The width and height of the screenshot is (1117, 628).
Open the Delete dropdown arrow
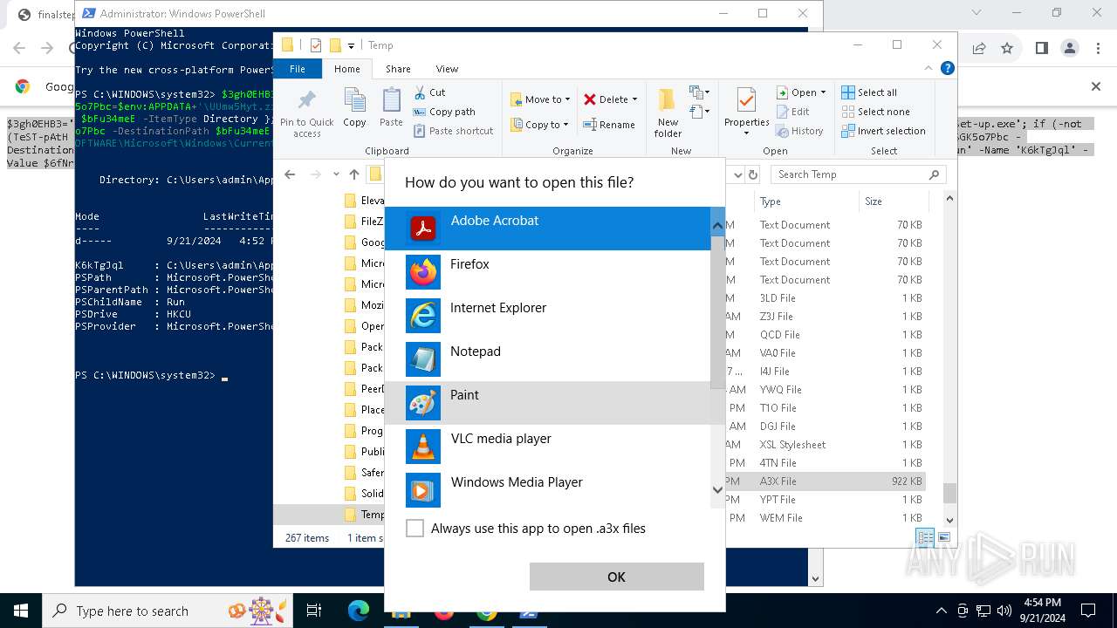[634, 99]
